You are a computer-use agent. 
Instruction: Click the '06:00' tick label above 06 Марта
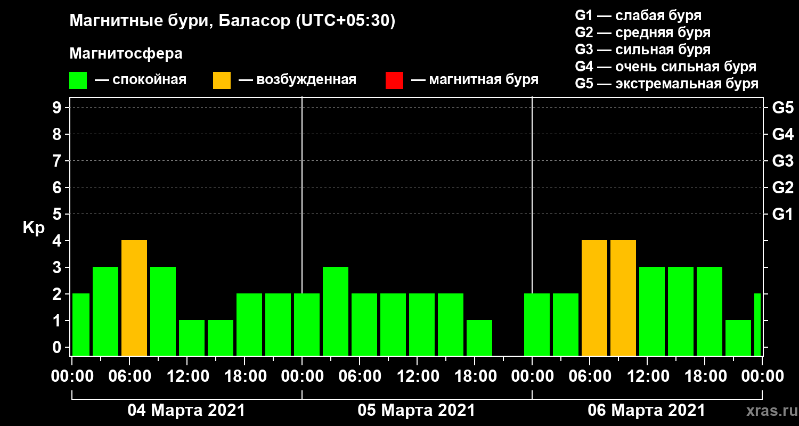point(590,376)
